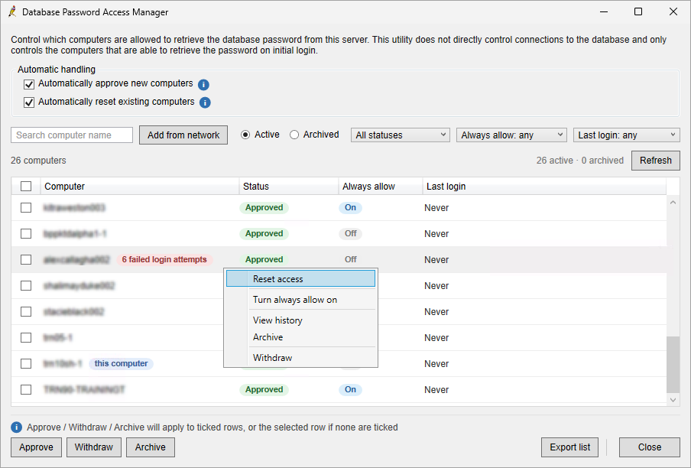Click info icon beside auto-reset existing computers
Viewport: 691px width, 468px height.
coord(205,102)
